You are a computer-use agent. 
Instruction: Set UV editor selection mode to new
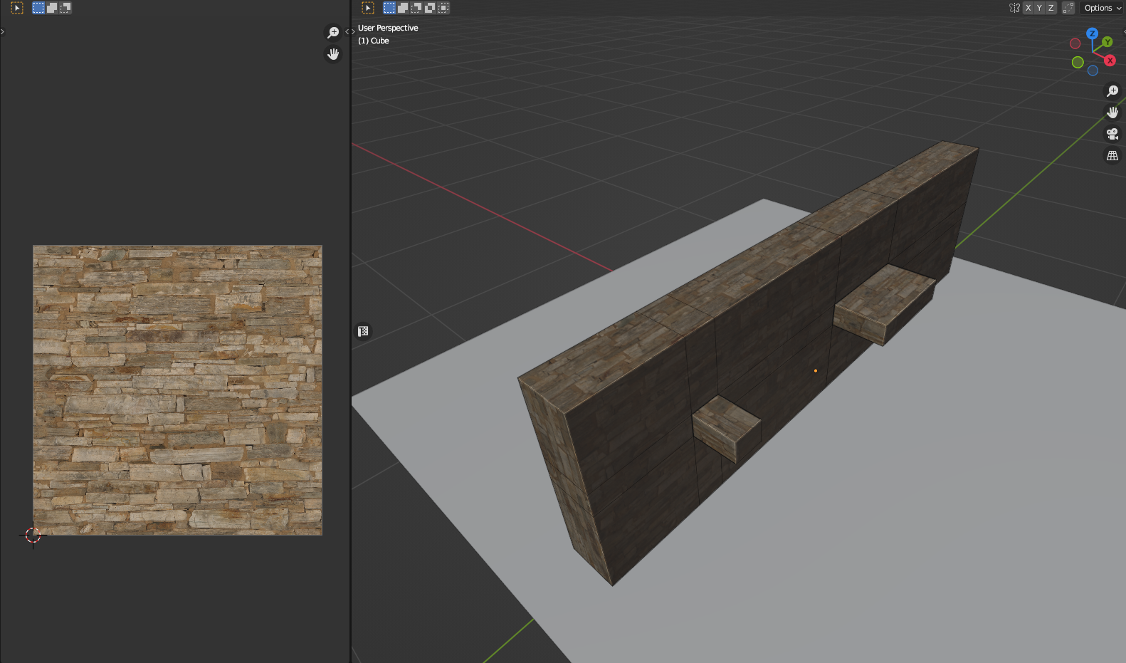[x=38, y=8]
